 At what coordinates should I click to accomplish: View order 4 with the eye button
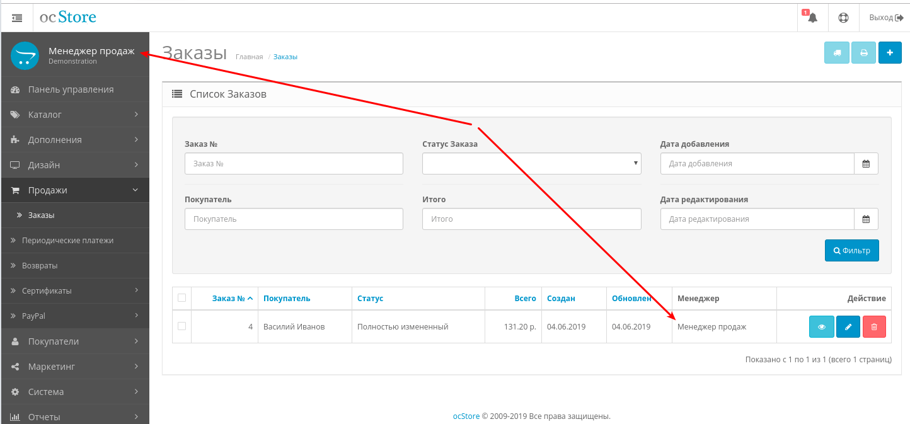point(822,327)
